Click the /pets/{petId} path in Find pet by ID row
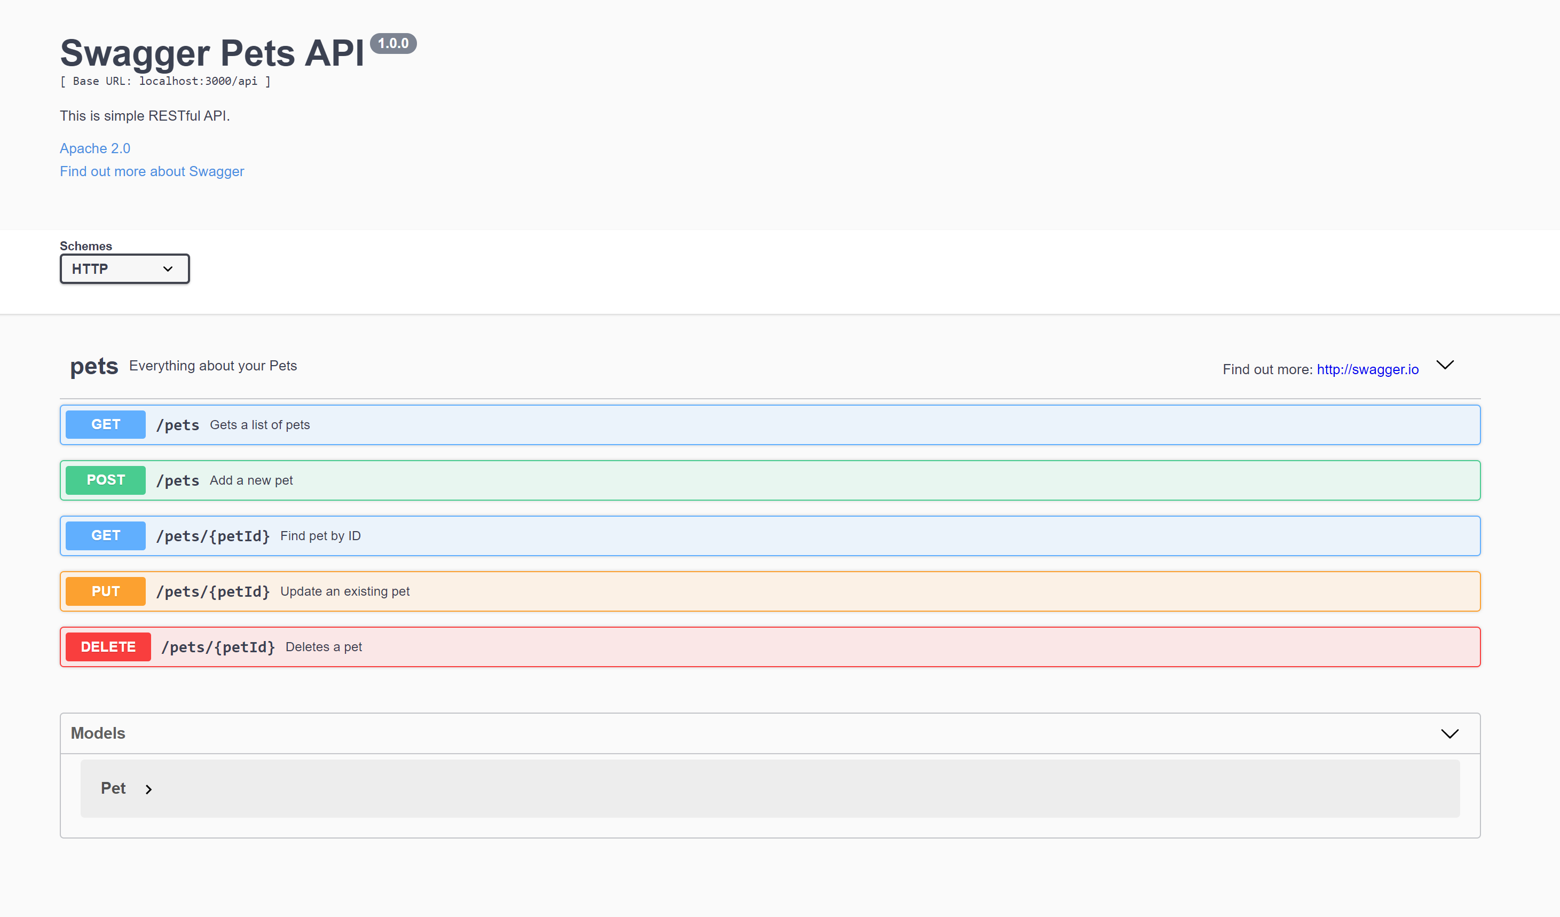 [x=212, y=536]
